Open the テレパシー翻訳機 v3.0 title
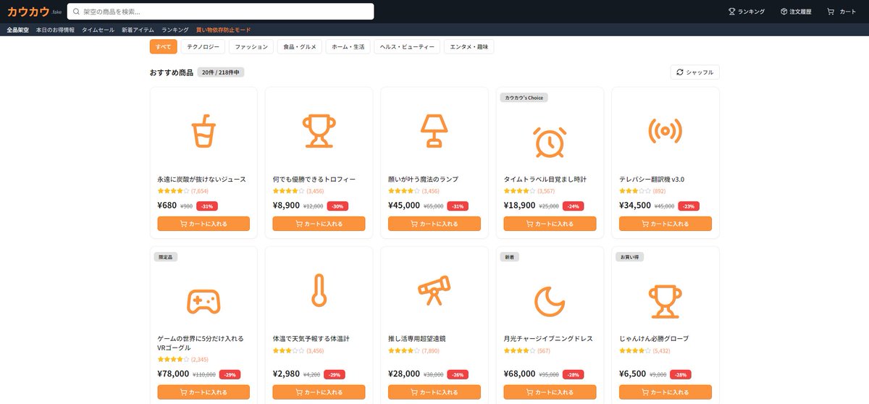869x404 pixels. (x=652, y=179)
